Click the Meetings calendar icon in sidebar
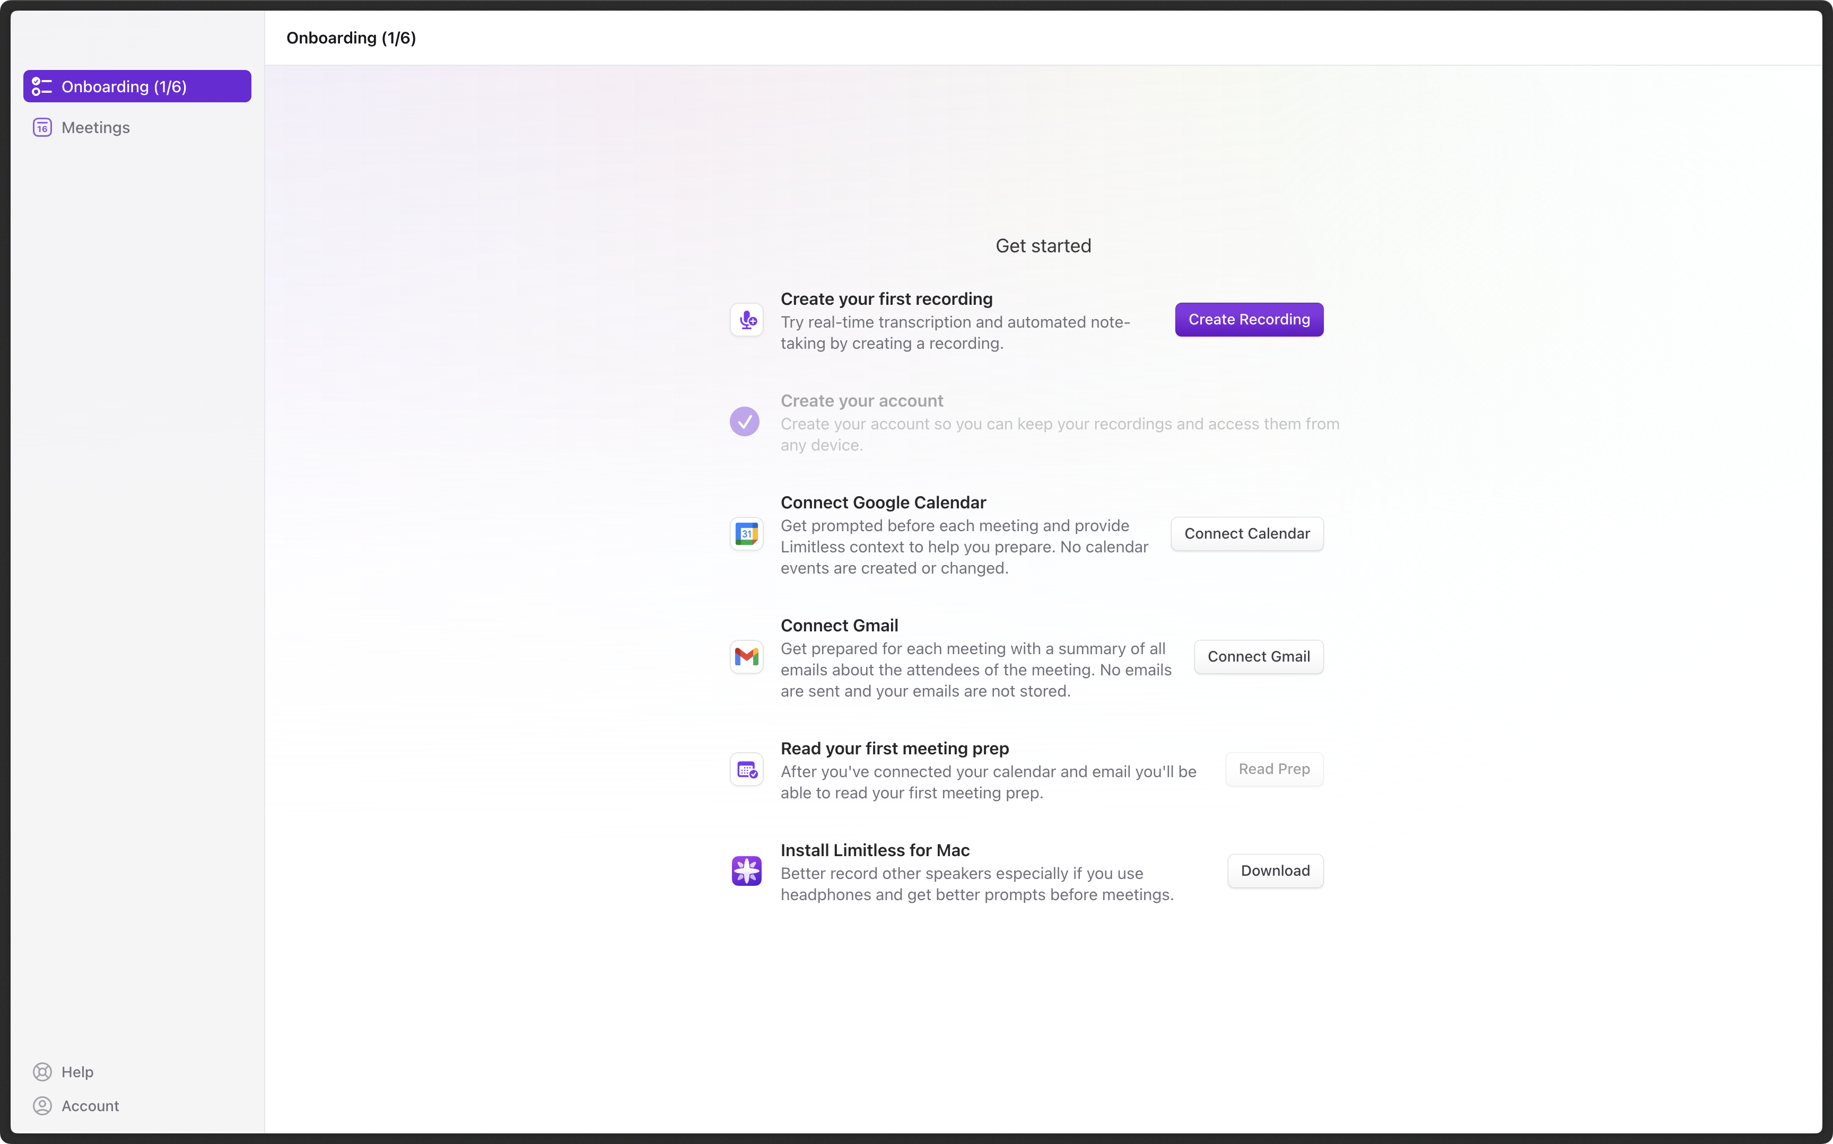The width and height of the screenshot is (1833, 1144). (x=42, y=128)
